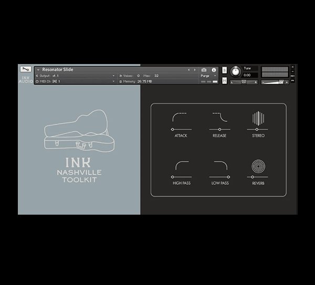This screenshot has height=285, width=315.
Task: Click the Low Pass slider handle
Action: point(229,177)
